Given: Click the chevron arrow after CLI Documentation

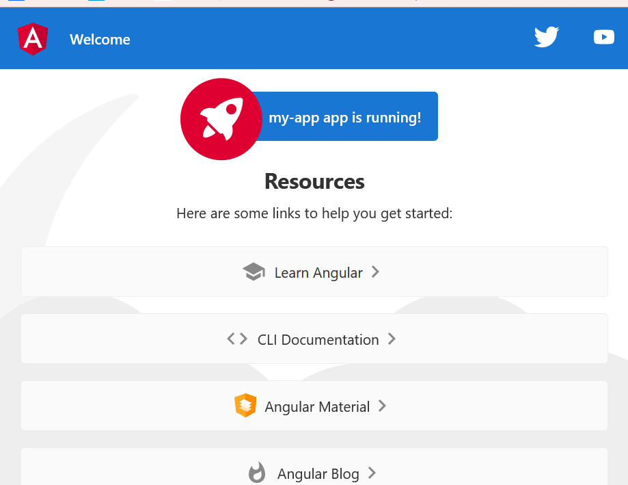Looking at the screenshot, I should [392, 339].
